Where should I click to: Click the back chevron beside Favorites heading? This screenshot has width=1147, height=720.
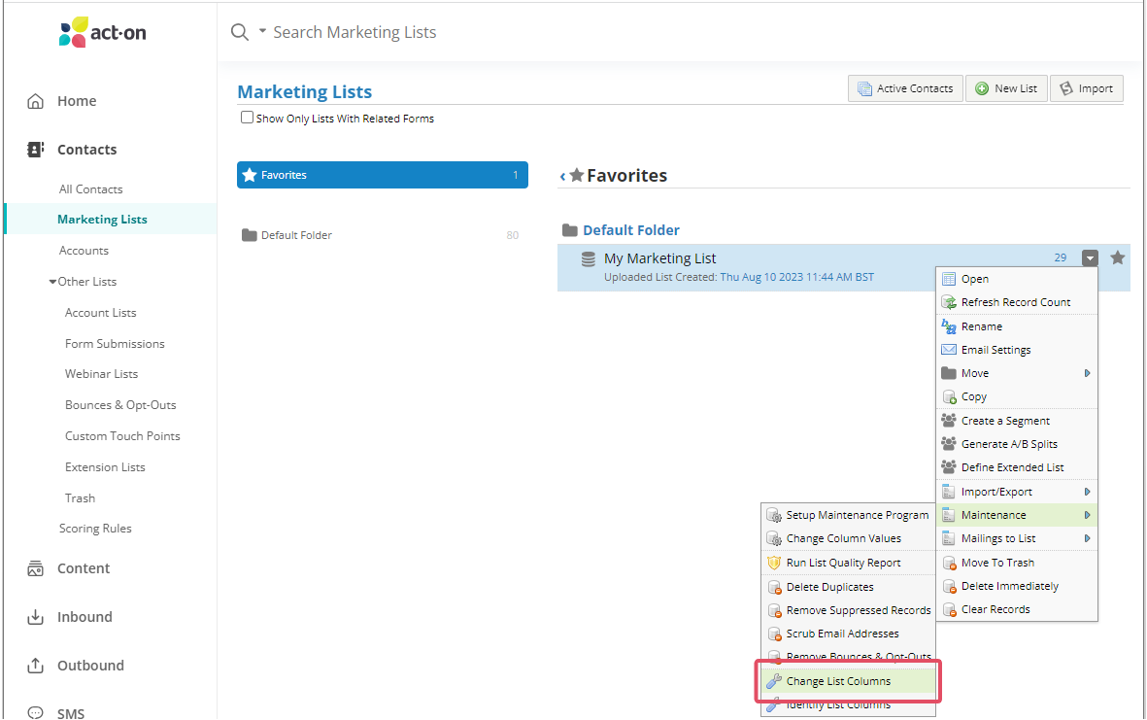pyautogui.click(x=562, y=176)
